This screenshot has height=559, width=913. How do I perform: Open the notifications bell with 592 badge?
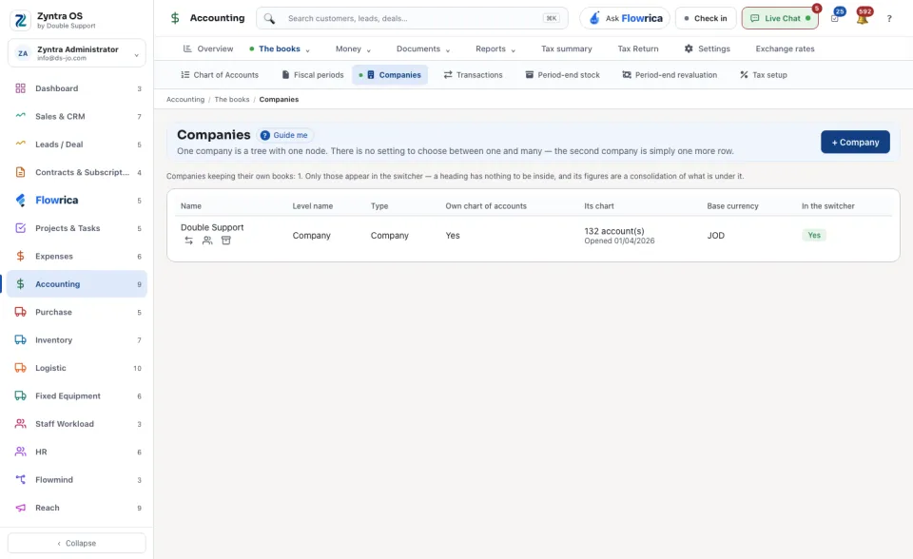[863, 18]
